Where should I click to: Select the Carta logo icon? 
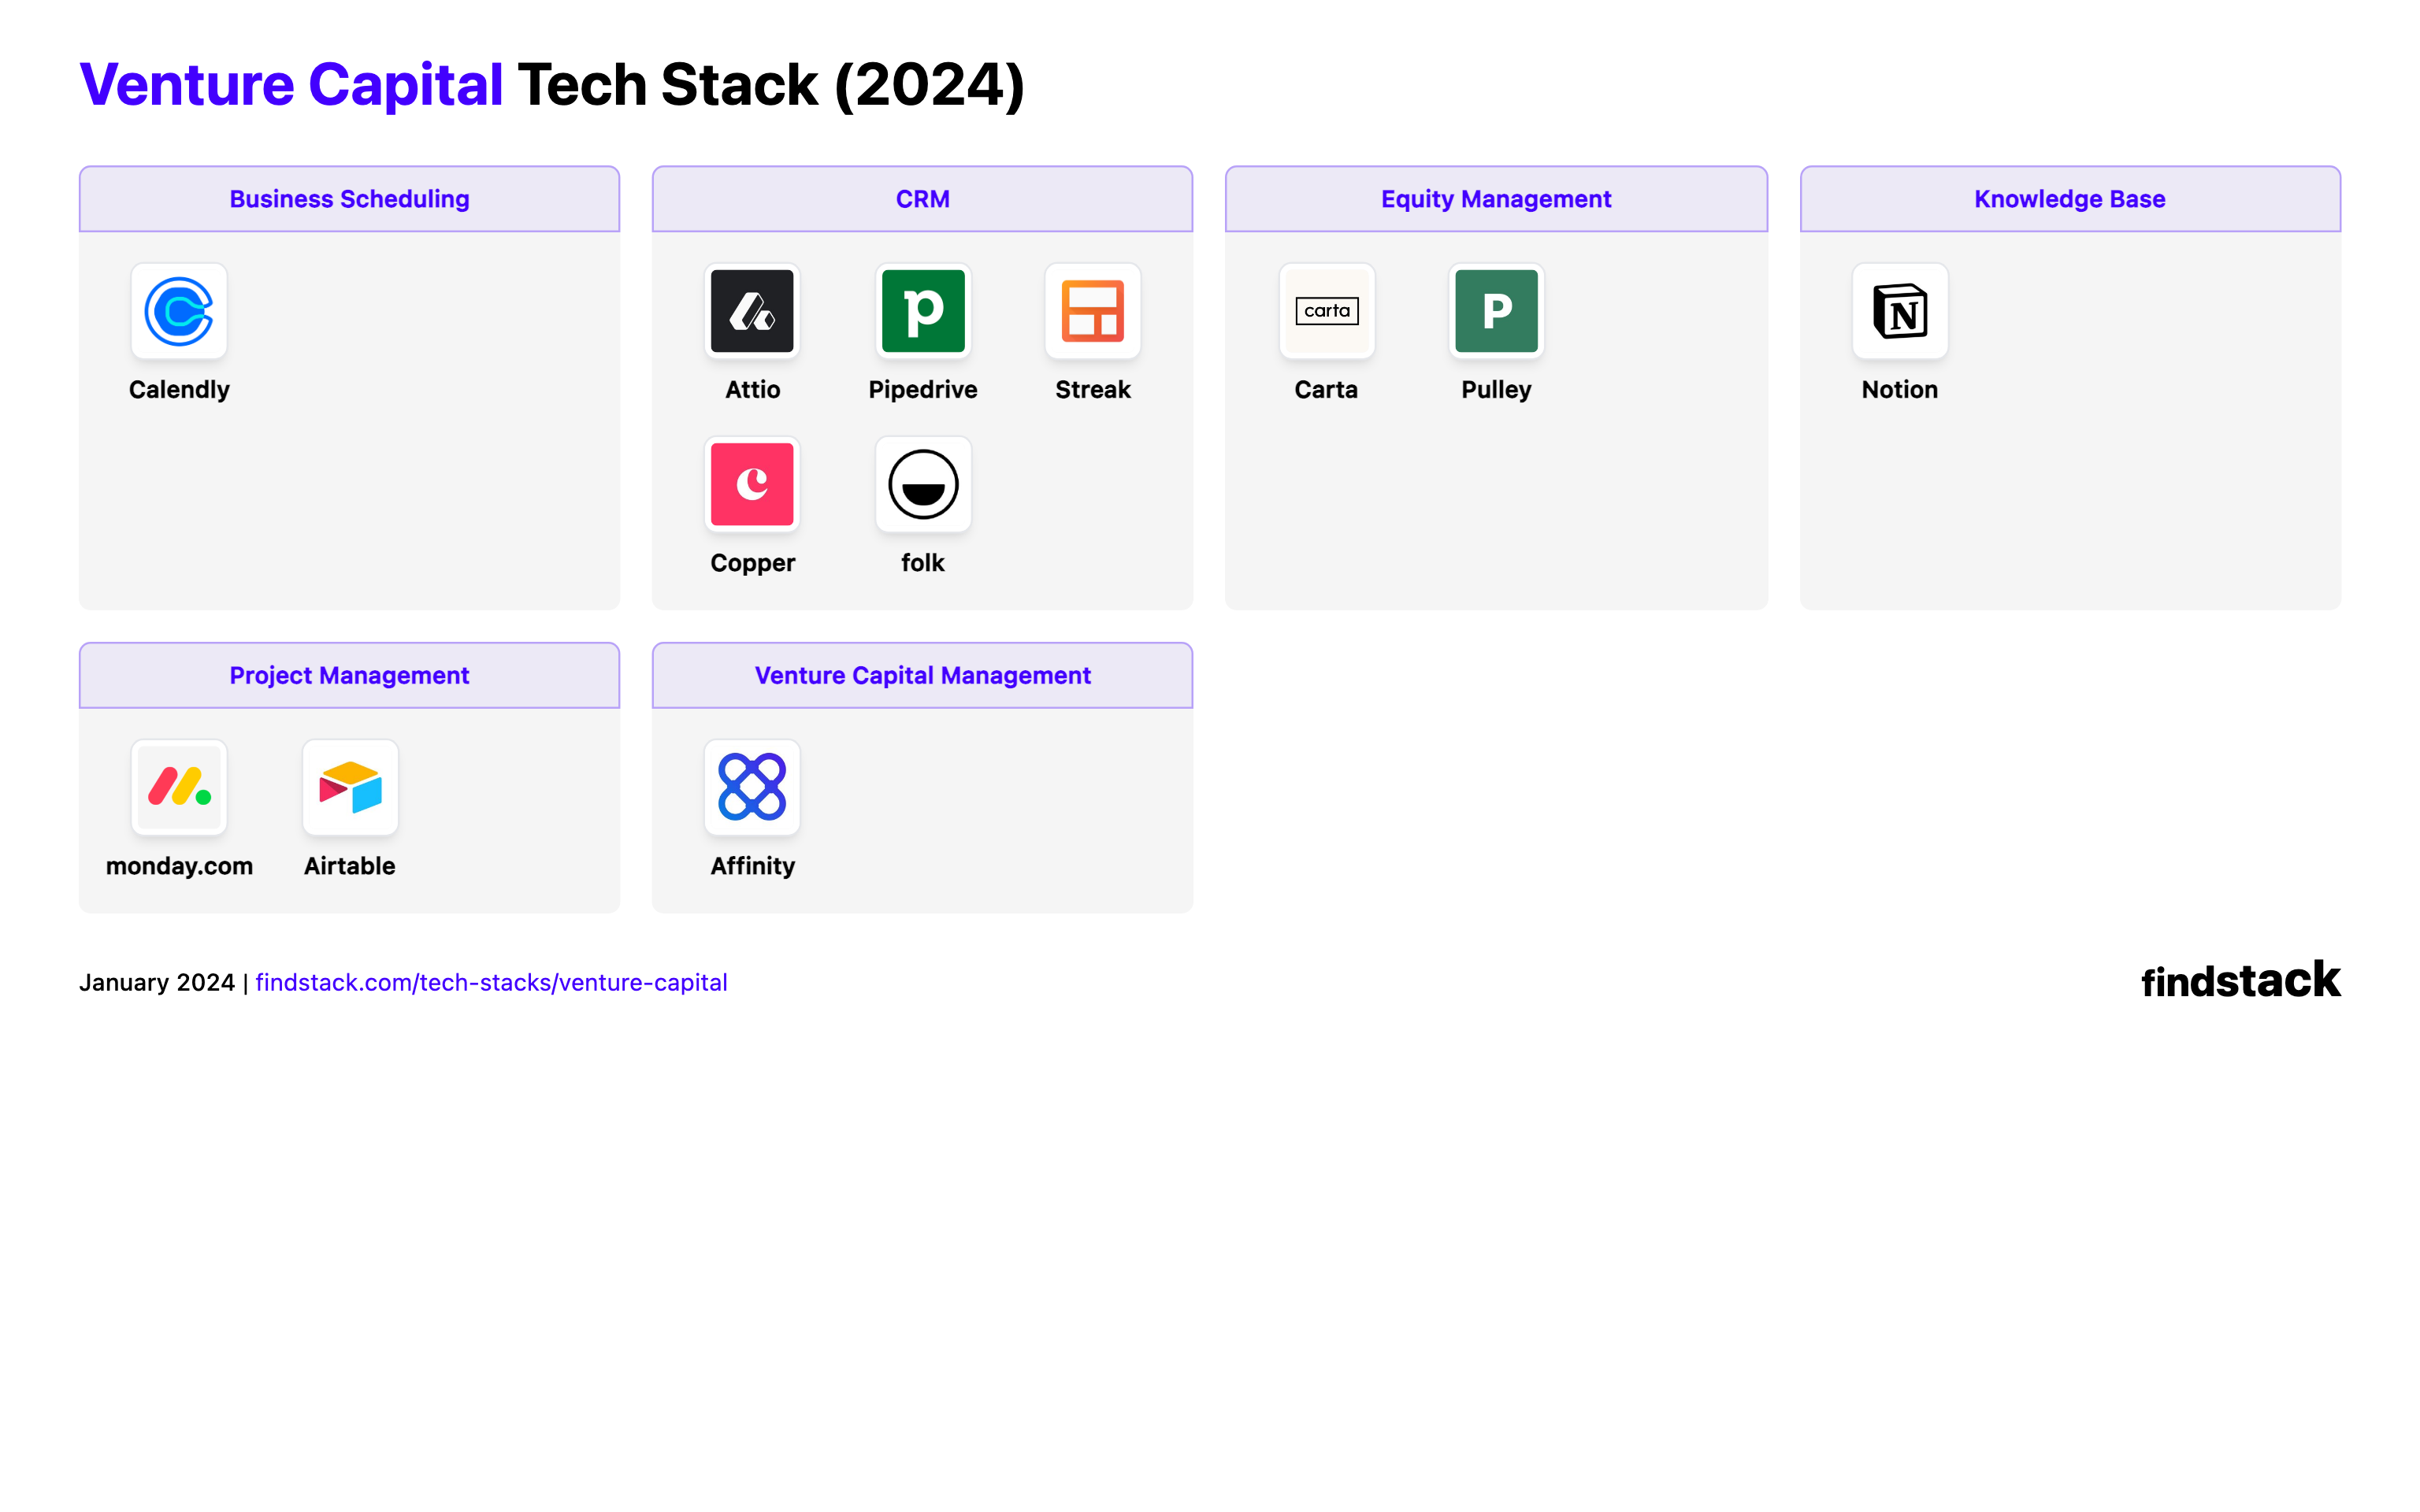coord(1326,311)
